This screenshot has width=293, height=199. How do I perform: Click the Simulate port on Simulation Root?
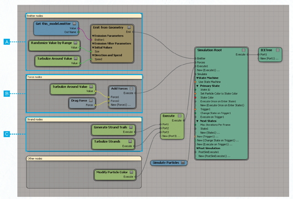(x=195, y=74)
